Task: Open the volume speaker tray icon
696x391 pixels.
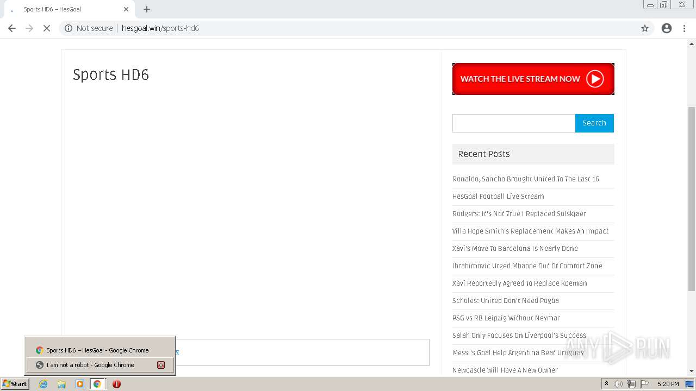Action: 618,384
